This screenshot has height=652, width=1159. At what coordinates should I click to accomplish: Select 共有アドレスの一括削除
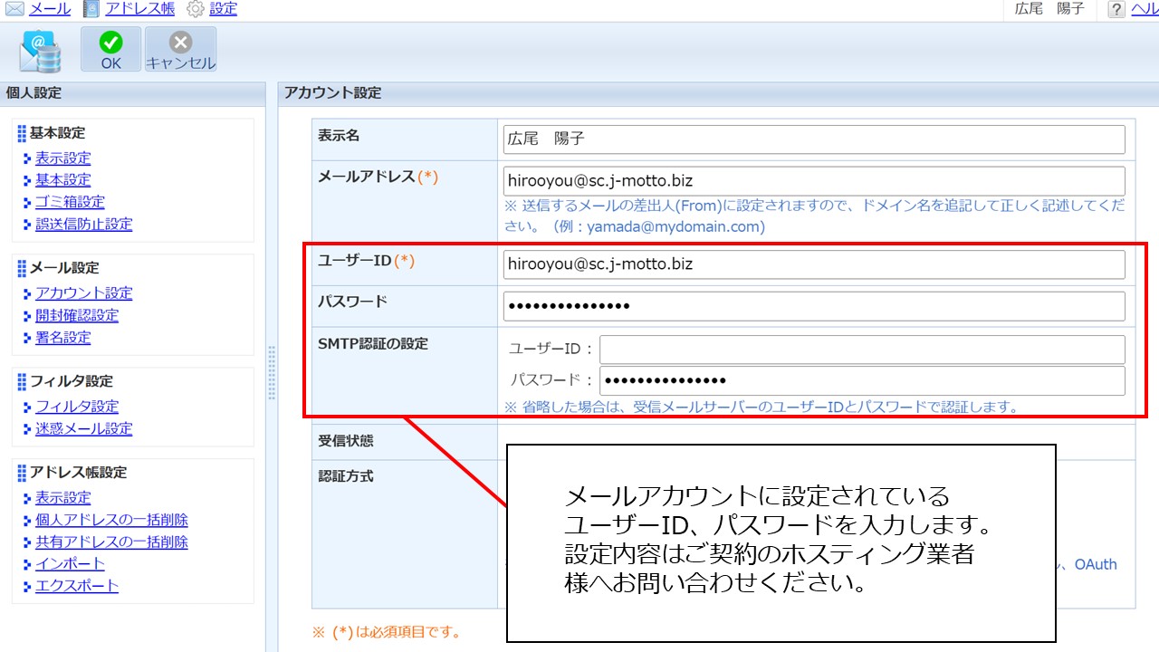click(x=112, y=542)
